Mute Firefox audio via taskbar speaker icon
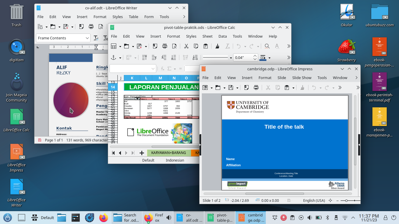The height and width of the screenshot is (224, 399). click(x=169, y=218)
